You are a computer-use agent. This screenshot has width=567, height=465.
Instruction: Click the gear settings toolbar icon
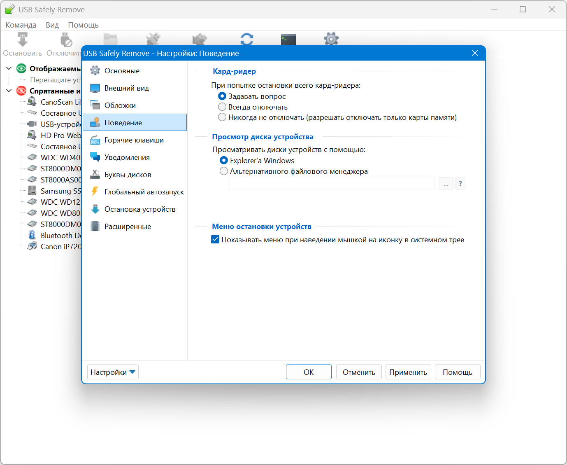331,39
